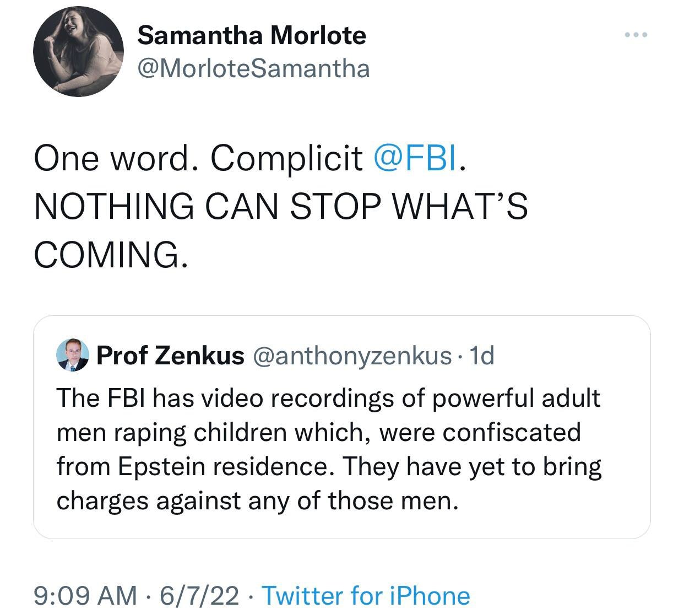This screenshot has width=684, height=608.
Task: Click the word "COMING." in the tweet
Action: coord(111,254)
